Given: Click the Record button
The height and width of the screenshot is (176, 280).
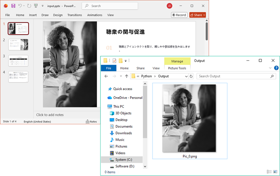Looking at the screenshot, I should point(179,15).
